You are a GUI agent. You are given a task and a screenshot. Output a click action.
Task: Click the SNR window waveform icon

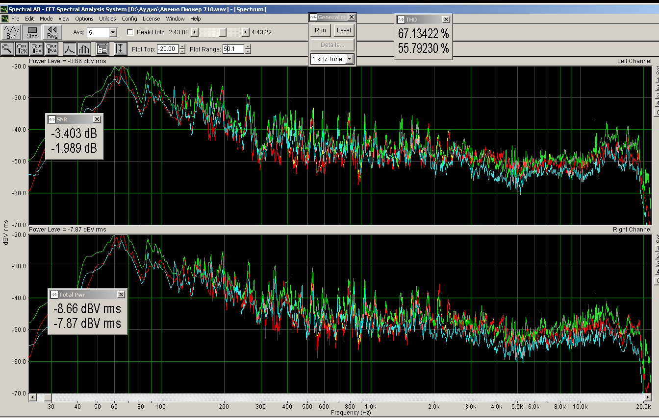51,119
